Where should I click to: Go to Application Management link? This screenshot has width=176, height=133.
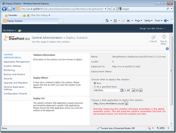pos(17,62)
